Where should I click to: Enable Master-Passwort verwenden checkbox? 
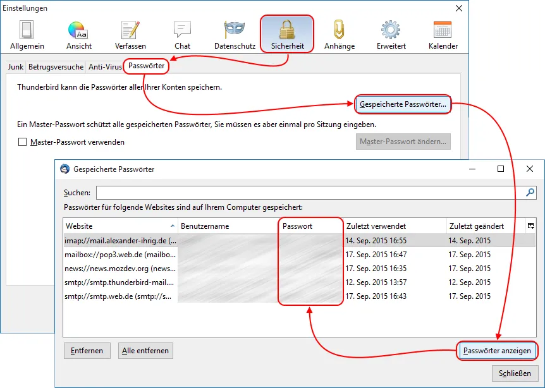pos(22,142)
